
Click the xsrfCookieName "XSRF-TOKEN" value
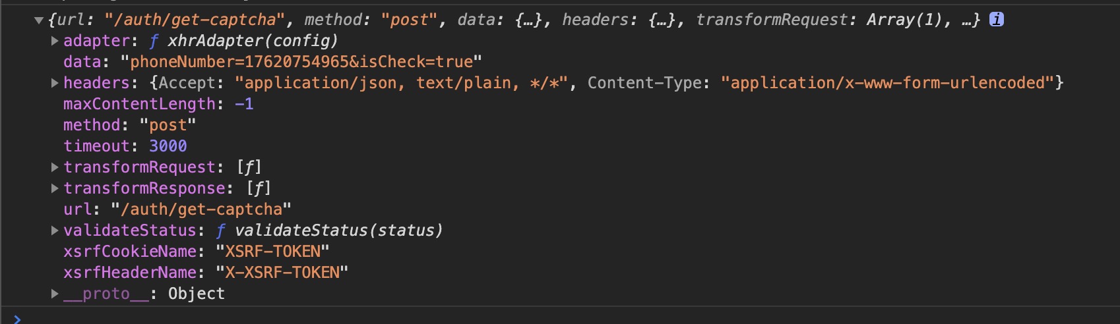pyautogui.click(x=272, y=252)
